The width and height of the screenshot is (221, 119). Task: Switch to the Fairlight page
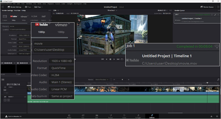(x=138, y=116)
